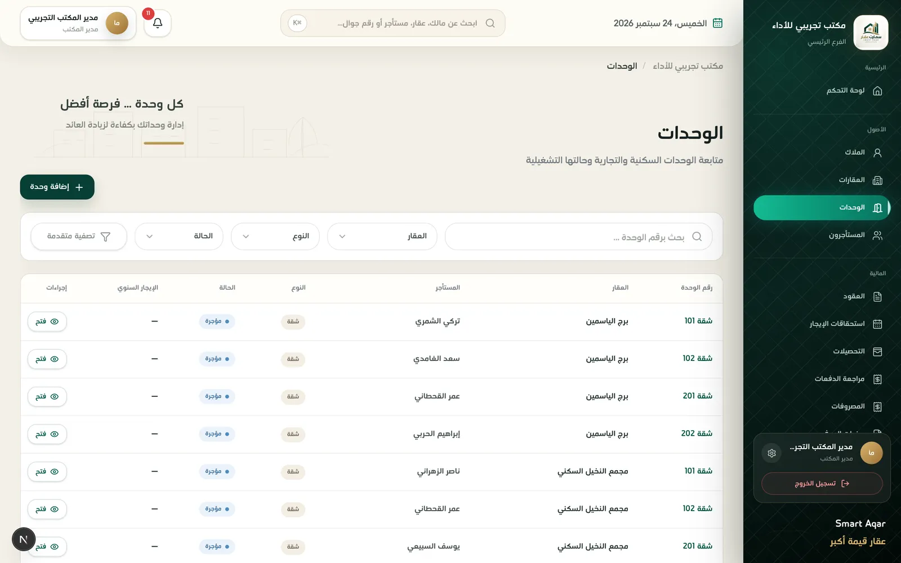The image size is (901, 563).
Task: Go to التحصيلات in sidebar
Action: [822, 352]
